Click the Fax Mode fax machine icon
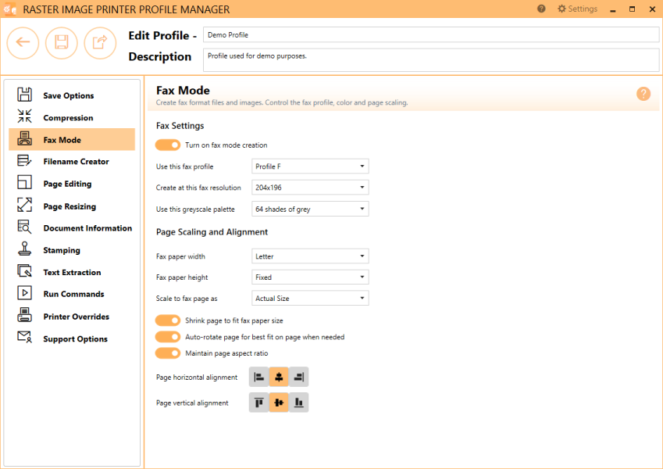The height and width of the screenshot is (469, 663). [24, 139]
